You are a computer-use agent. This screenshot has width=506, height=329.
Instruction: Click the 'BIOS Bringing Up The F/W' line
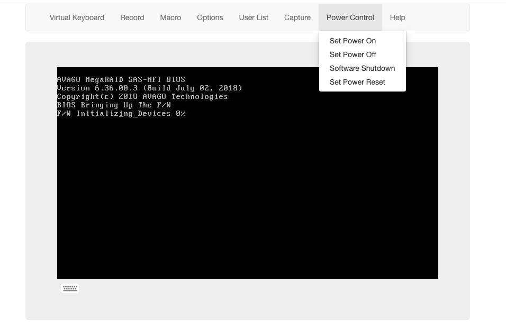click(x=114, y=105)
